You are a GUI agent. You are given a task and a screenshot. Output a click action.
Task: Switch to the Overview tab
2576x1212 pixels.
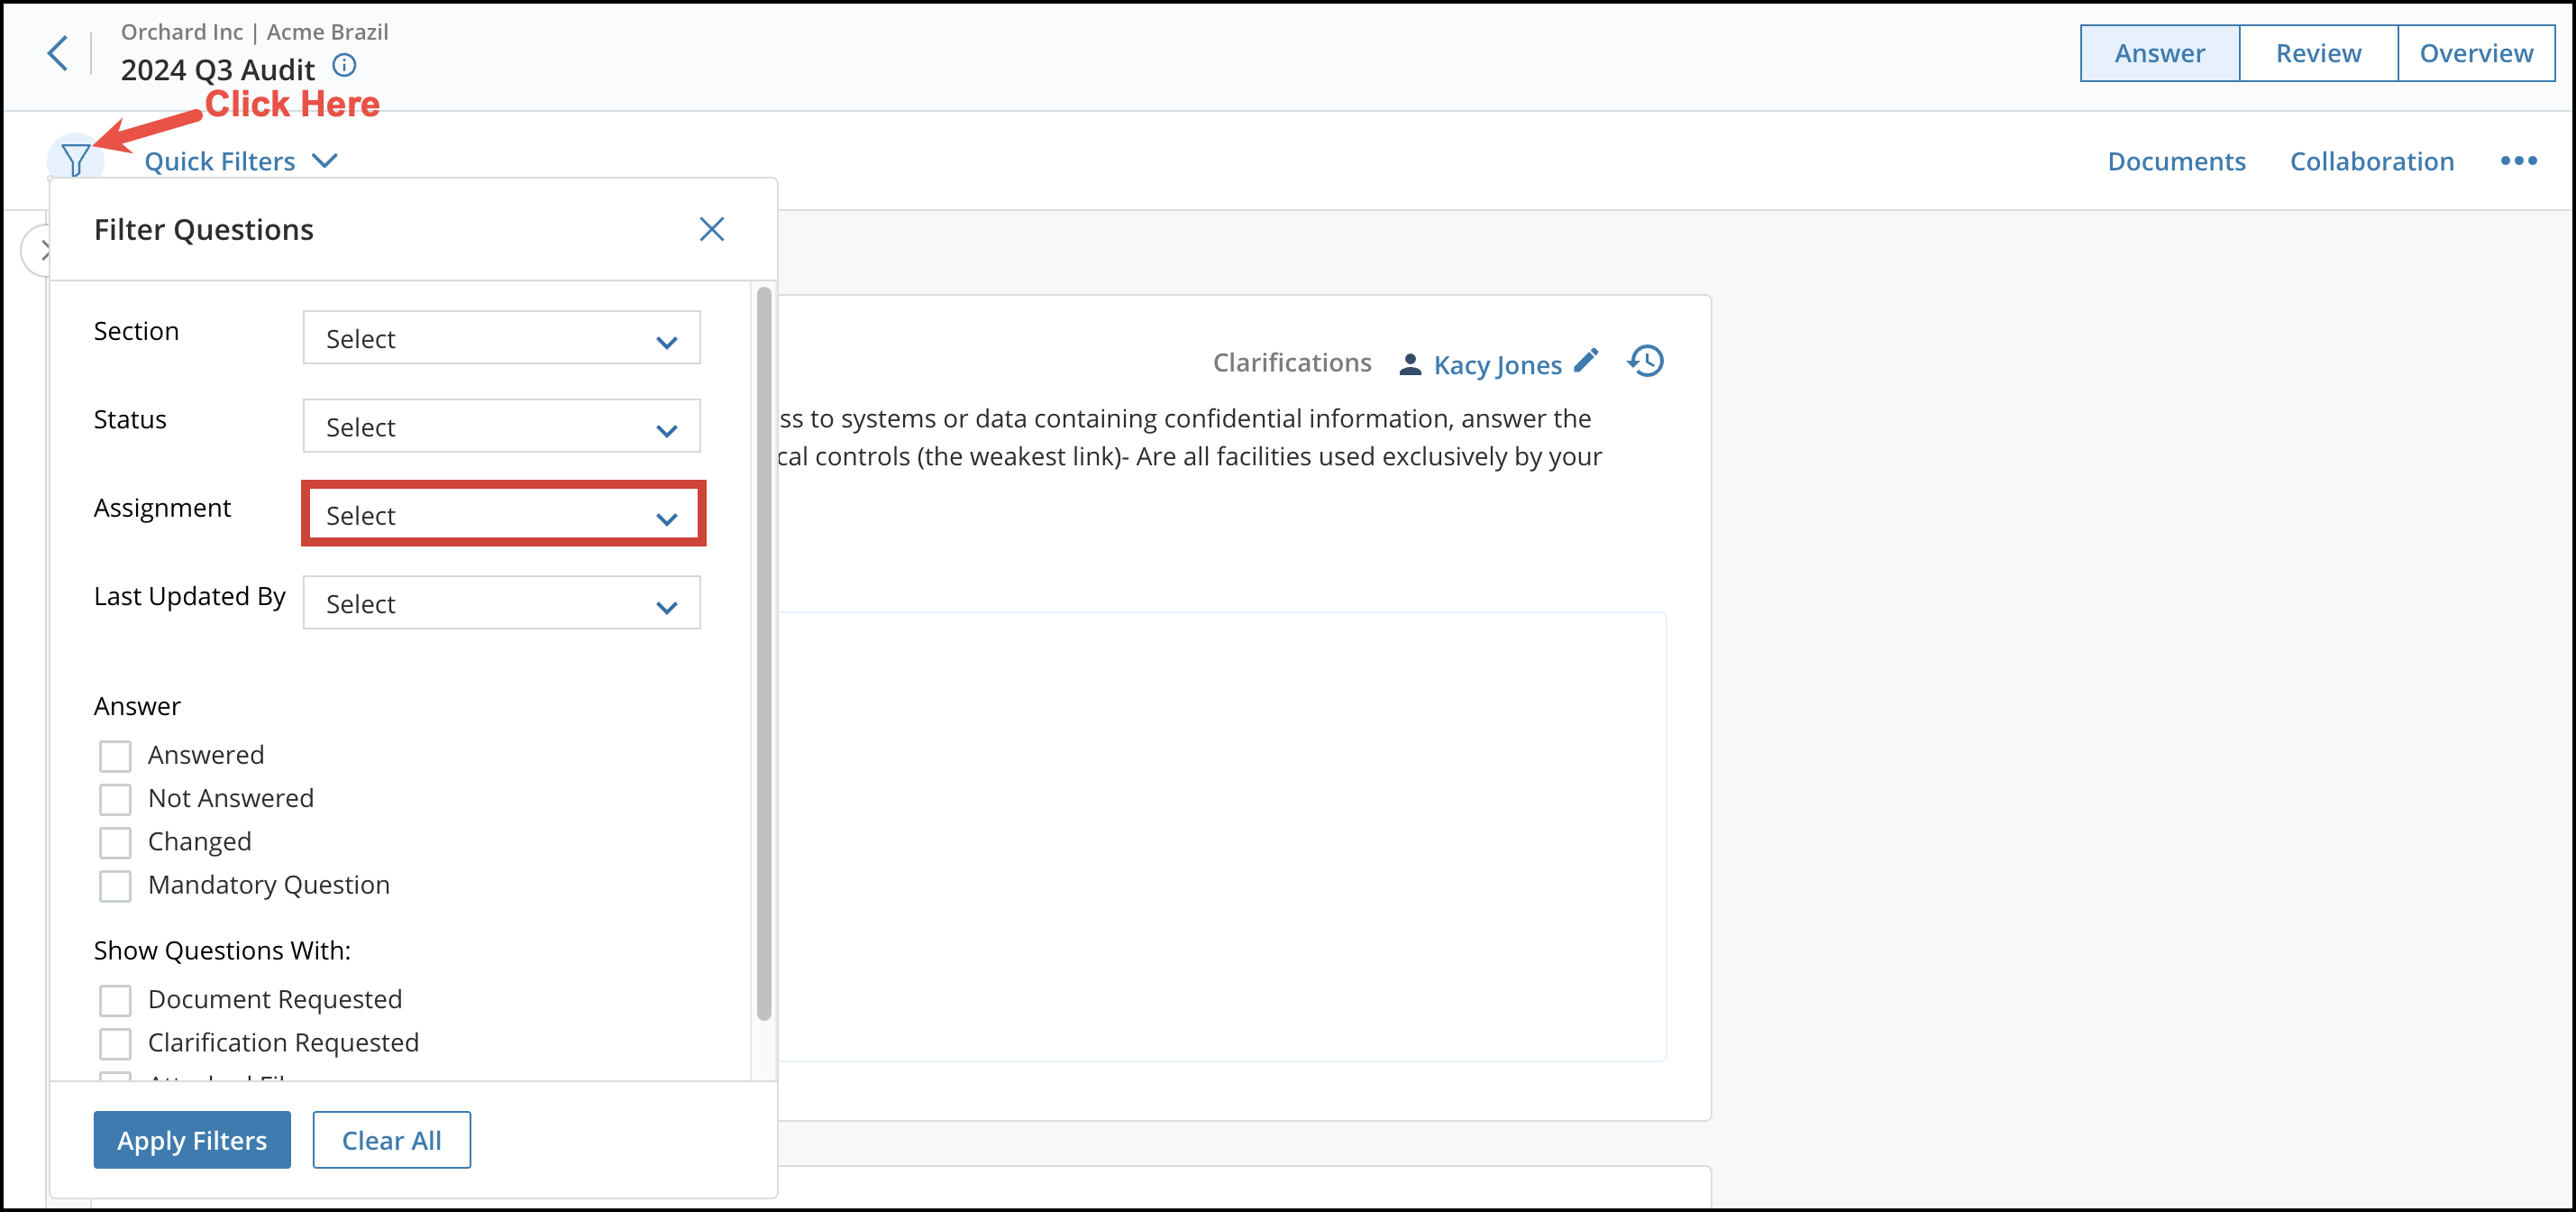pos(2476,53)
